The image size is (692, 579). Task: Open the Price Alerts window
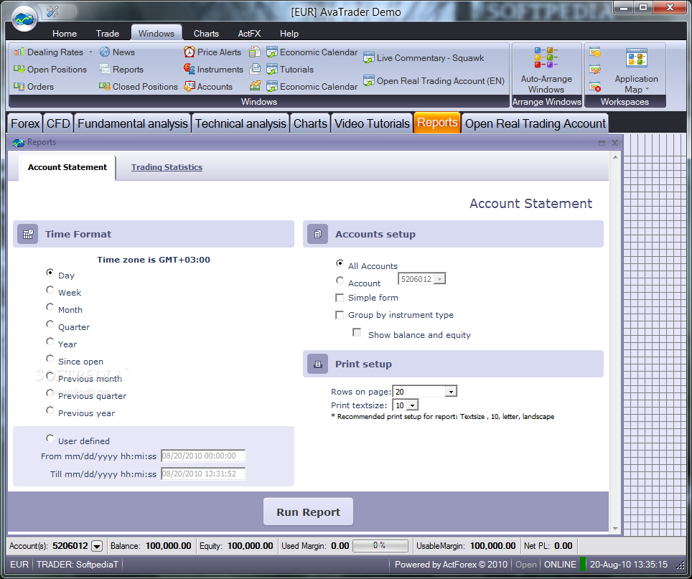tap(212, 52)
